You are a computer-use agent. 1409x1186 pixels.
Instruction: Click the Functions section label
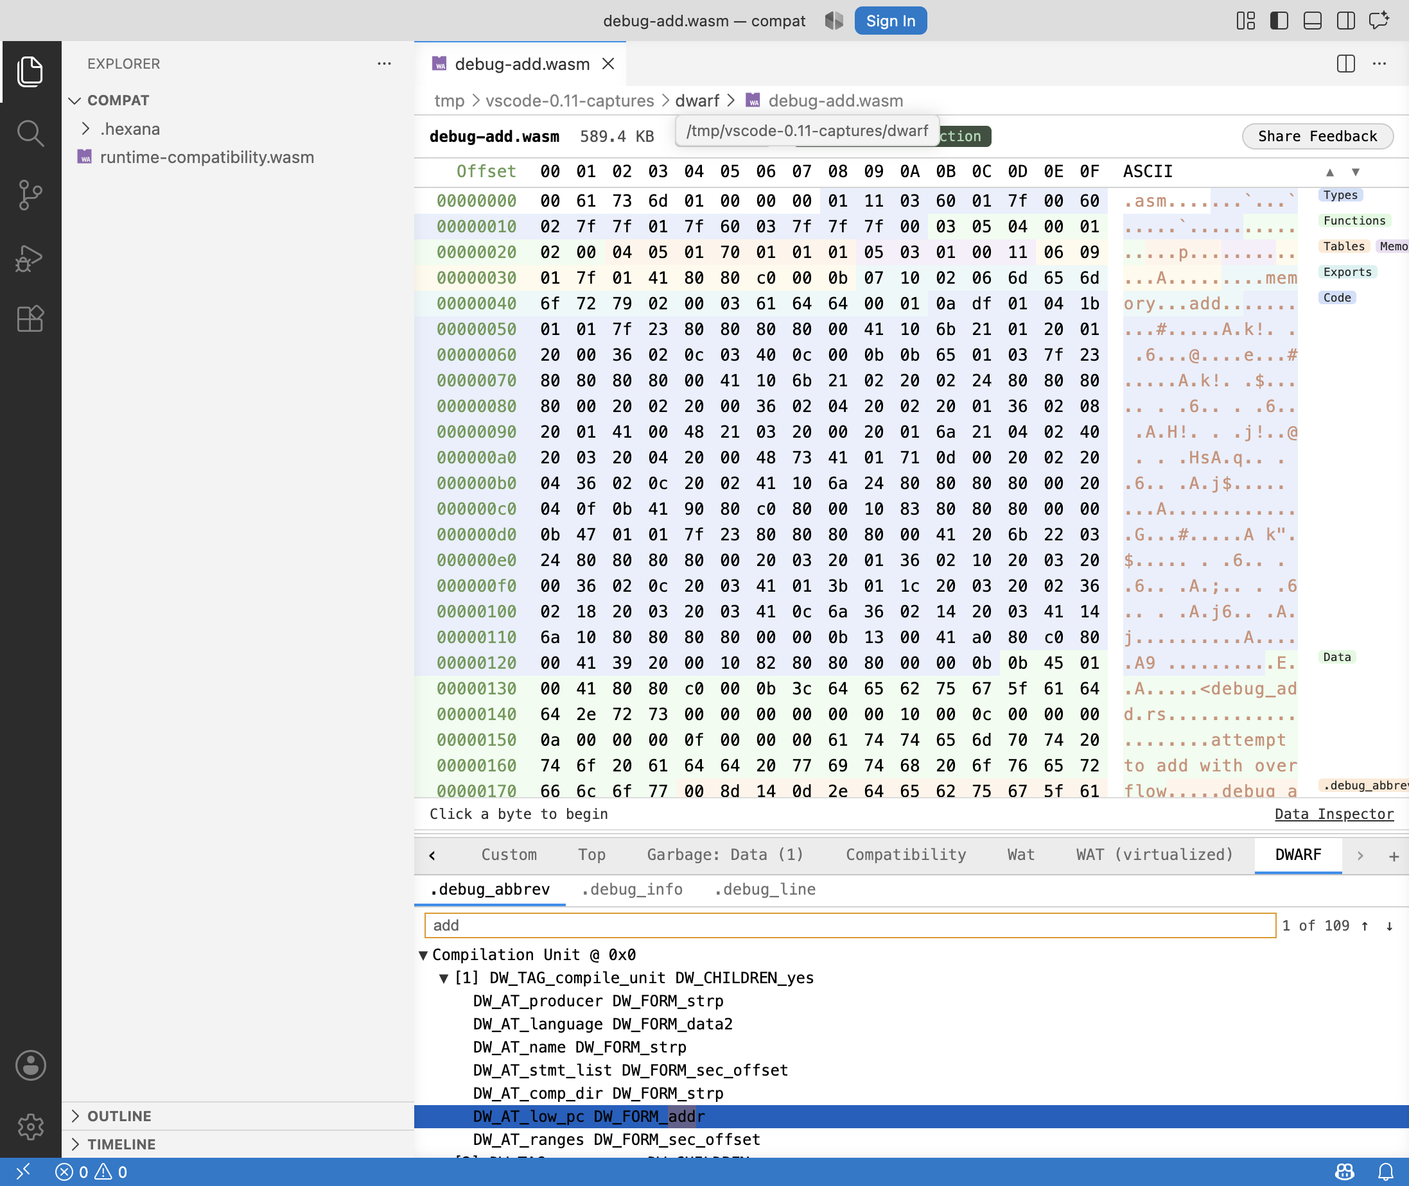click(x=1354, y=221)
